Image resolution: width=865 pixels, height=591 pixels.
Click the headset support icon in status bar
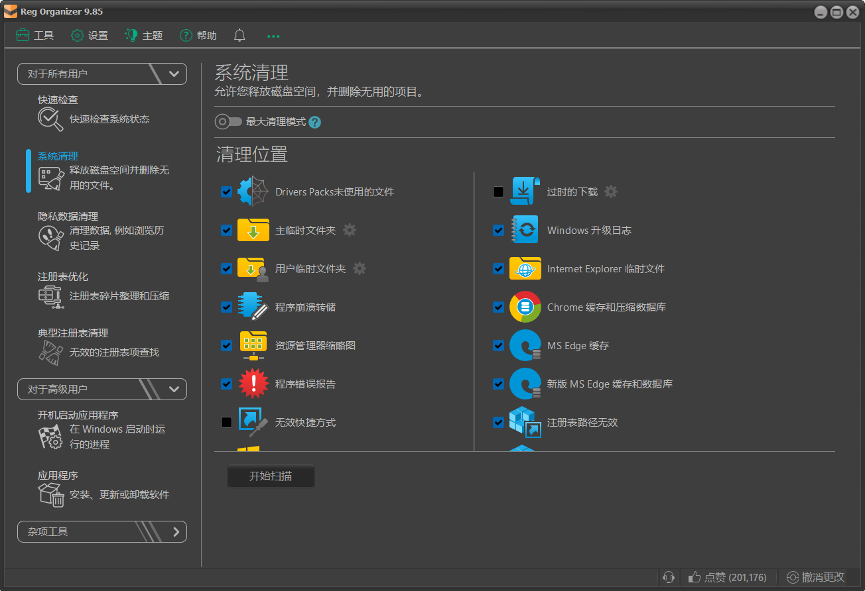click(x=669, y=578)
